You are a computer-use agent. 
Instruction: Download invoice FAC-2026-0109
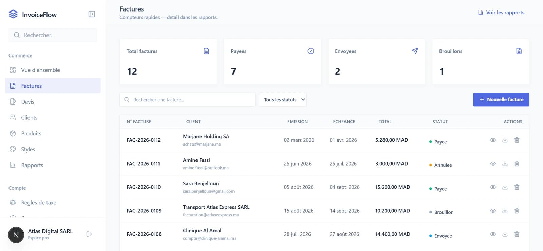505,211
